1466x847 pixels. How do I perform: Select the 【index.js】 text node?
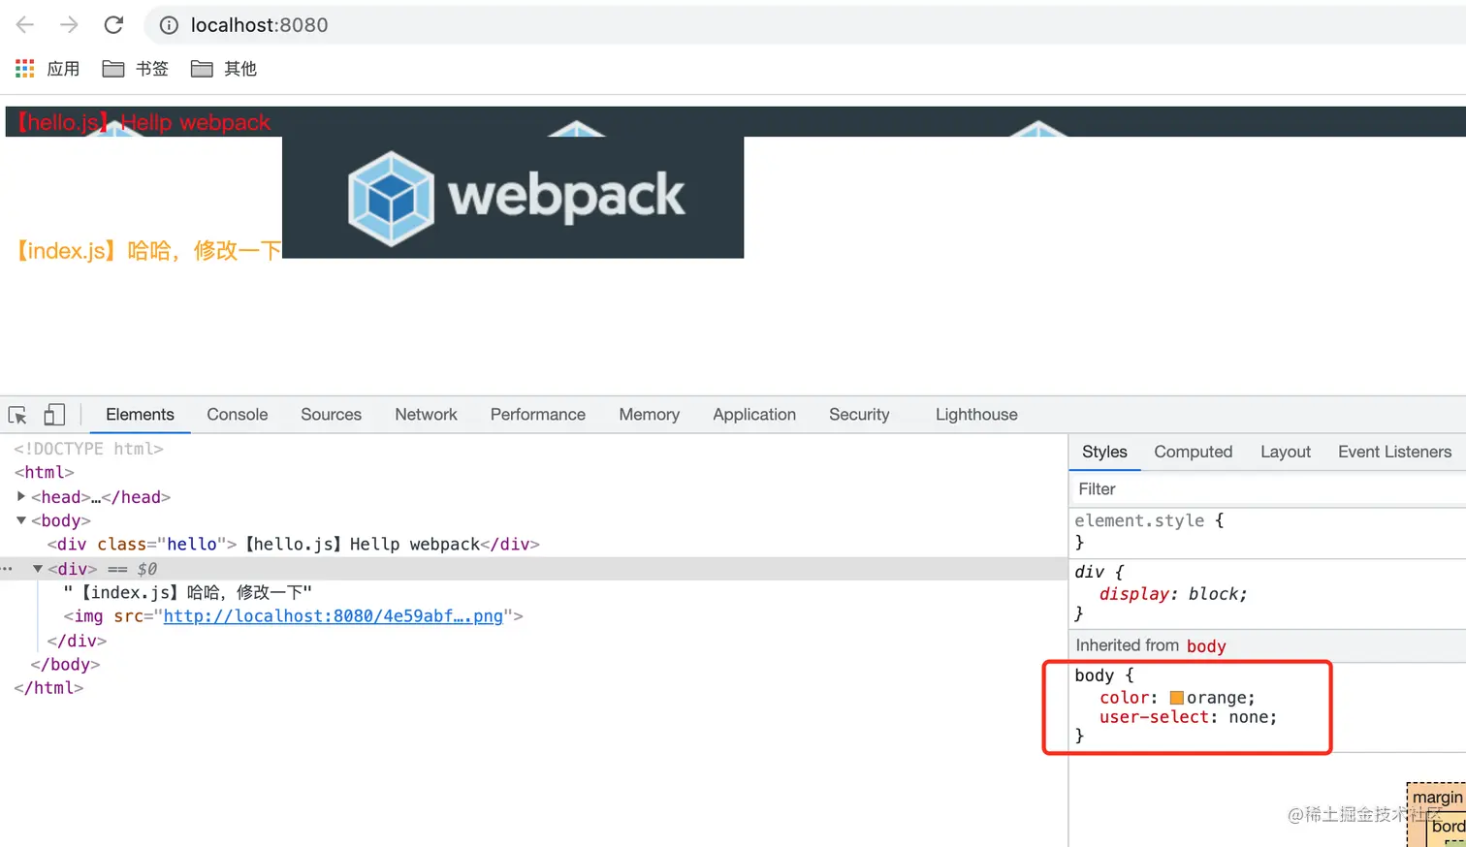coord(188,592)
